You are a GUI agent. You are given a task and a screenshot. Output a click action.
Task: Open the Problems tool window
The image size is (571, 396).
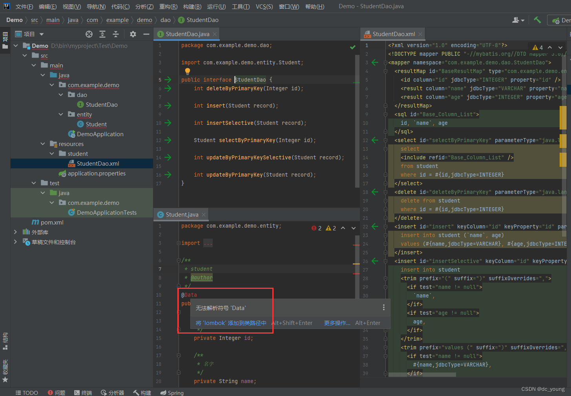[x=57, y=392]
